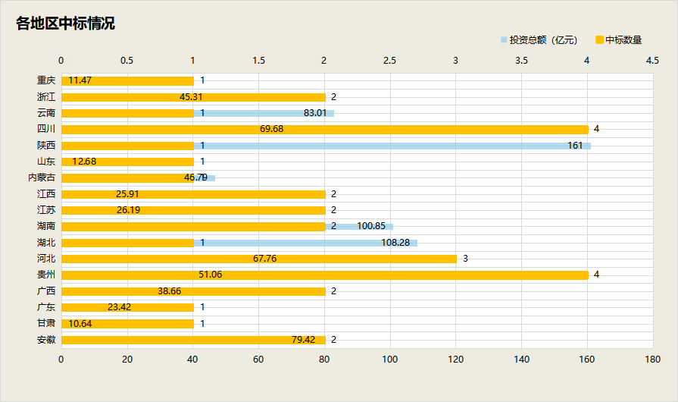Viewport: 678px width, 402px height.
Task: Click the blue 投资总额 bar for 湖北
Action: 306,243
